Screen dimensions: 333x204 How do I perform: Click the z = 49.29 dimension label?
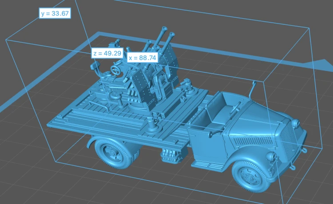click(107, 53)
